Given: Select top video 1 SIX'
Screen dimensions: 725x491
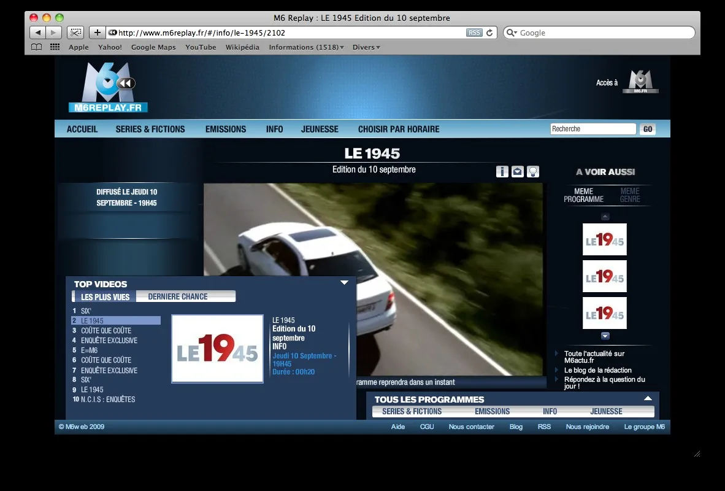Looking at the screenshot, I should [x=116, y=311].
